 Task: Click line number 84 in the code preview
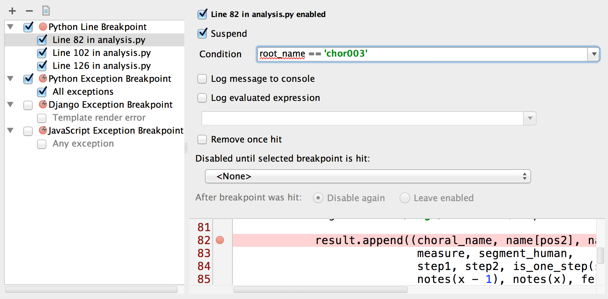click(204, 266)
